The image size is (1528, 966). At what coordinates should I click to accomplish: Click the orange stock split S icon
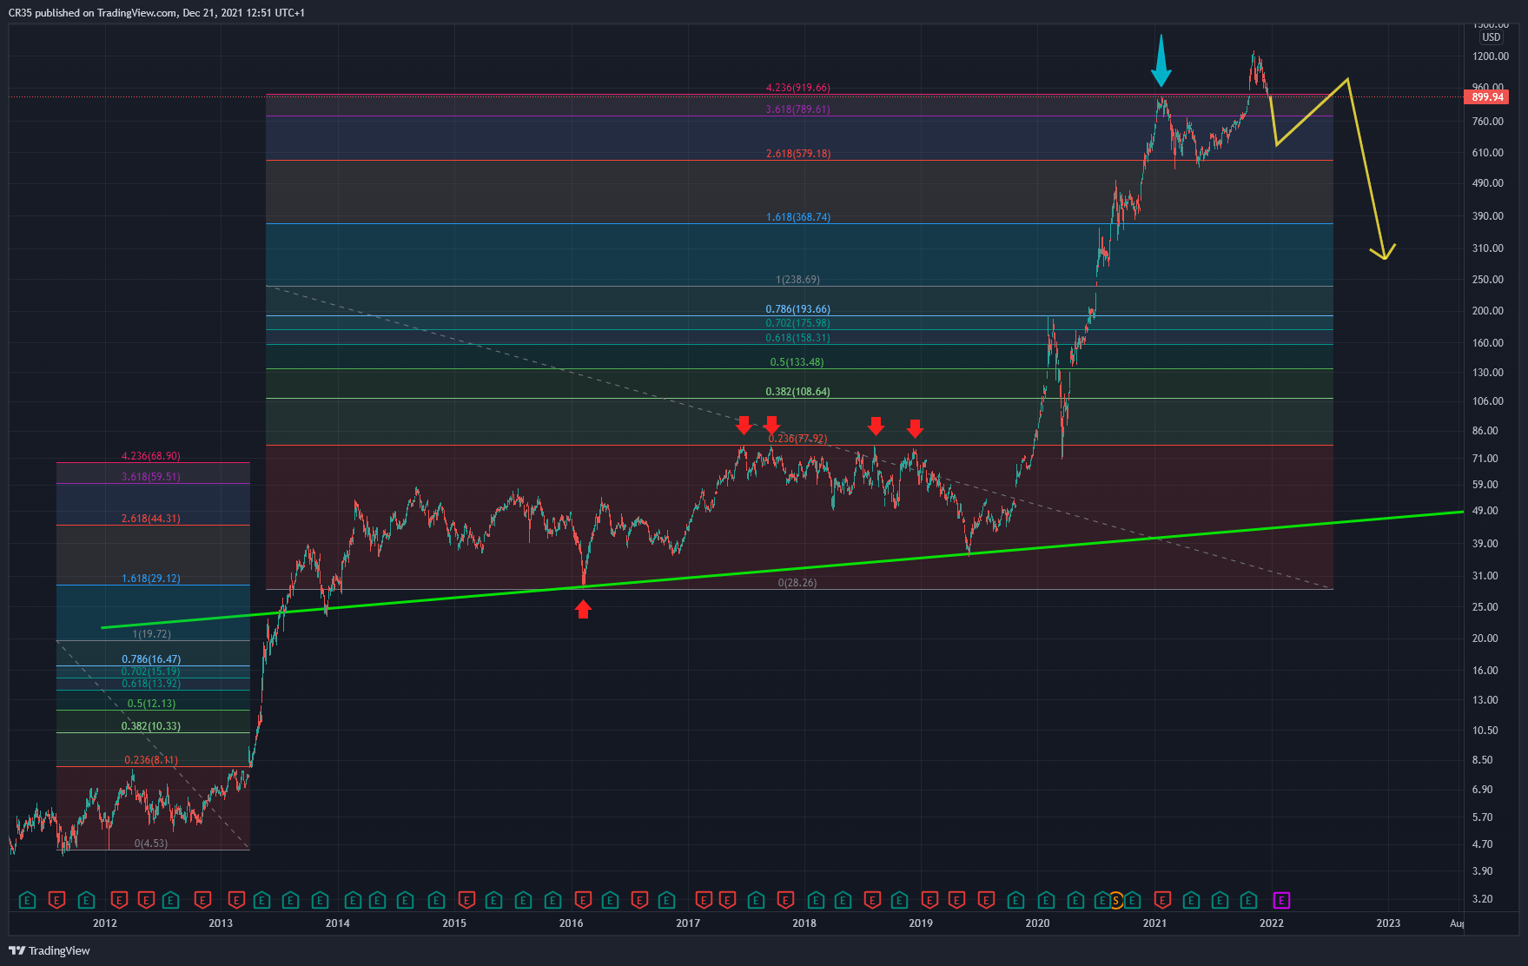click(1116, 901)
